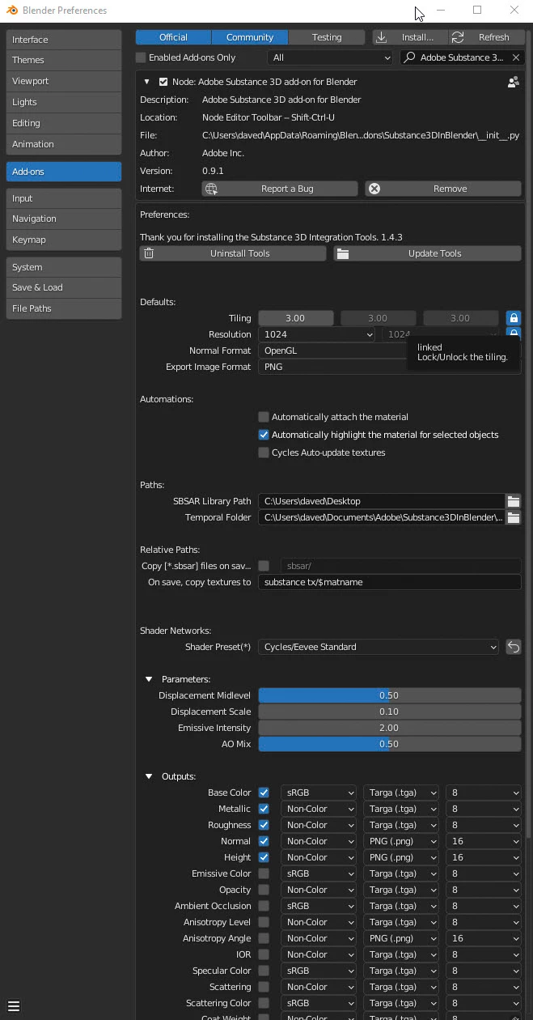Edit the On save copy textures path field
This screenshot has width=533, height=1020.
390,582
